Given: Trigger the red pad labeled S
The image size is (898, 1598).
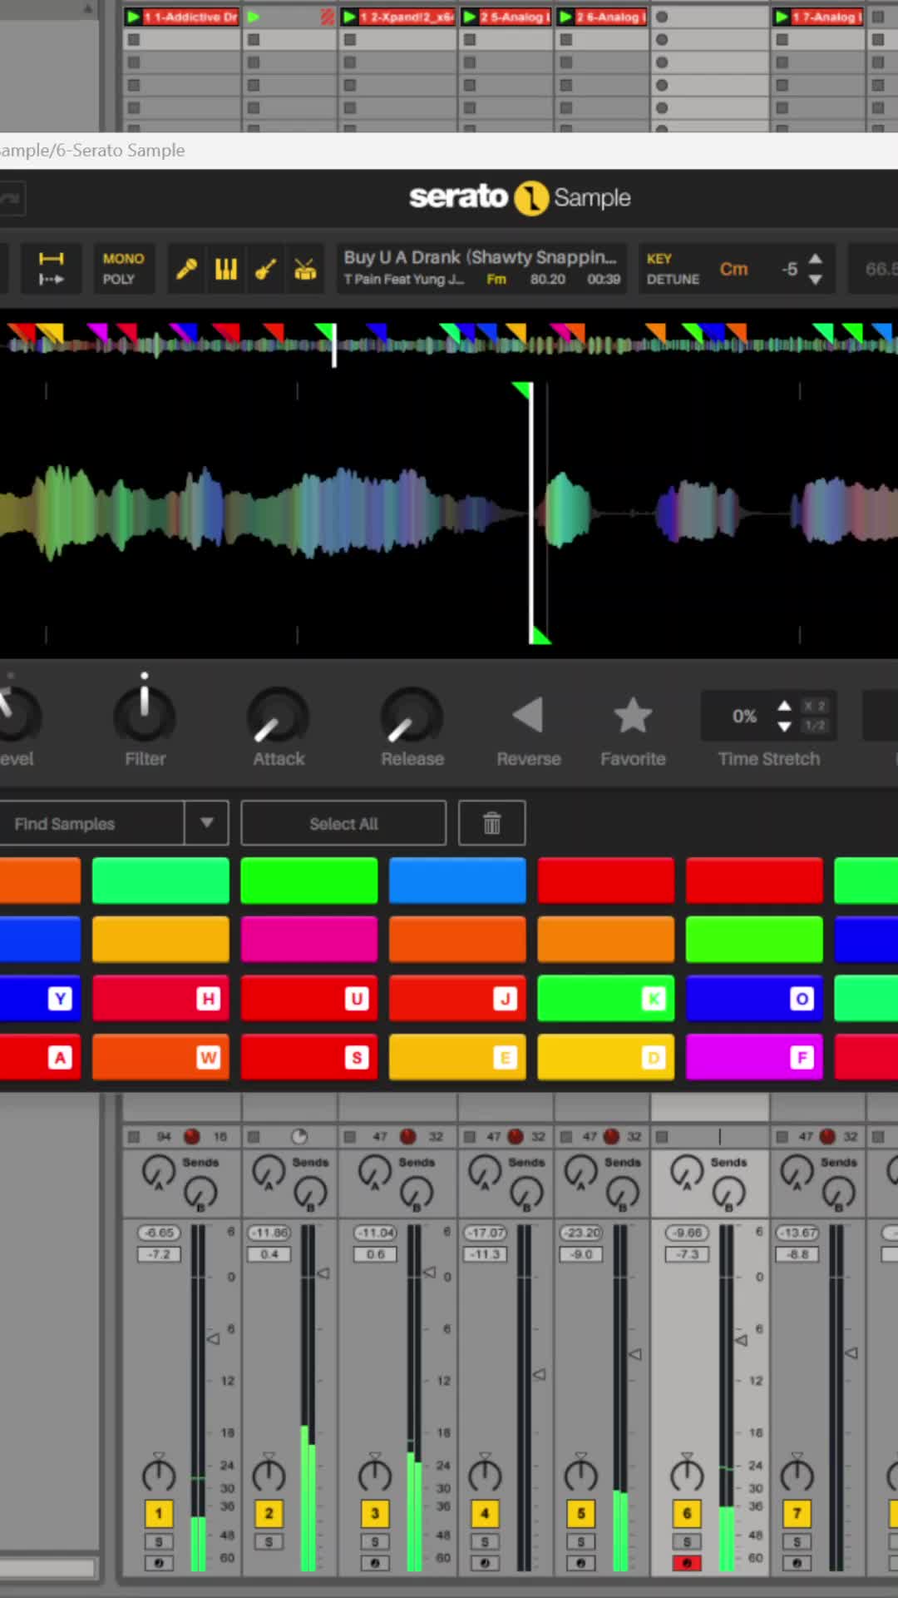Looking at the screenshot, I should pyautogui.click(x=309, y=1057).
